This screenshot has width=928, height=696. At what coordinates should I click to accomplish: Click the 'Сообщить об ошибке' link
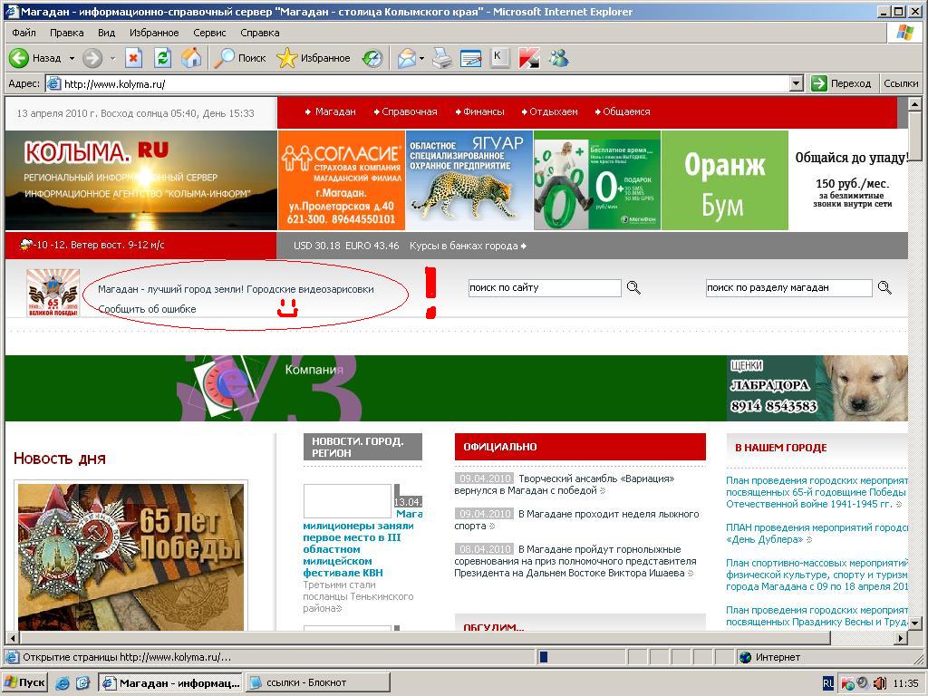pyautogui.click(x=147, y=309)
